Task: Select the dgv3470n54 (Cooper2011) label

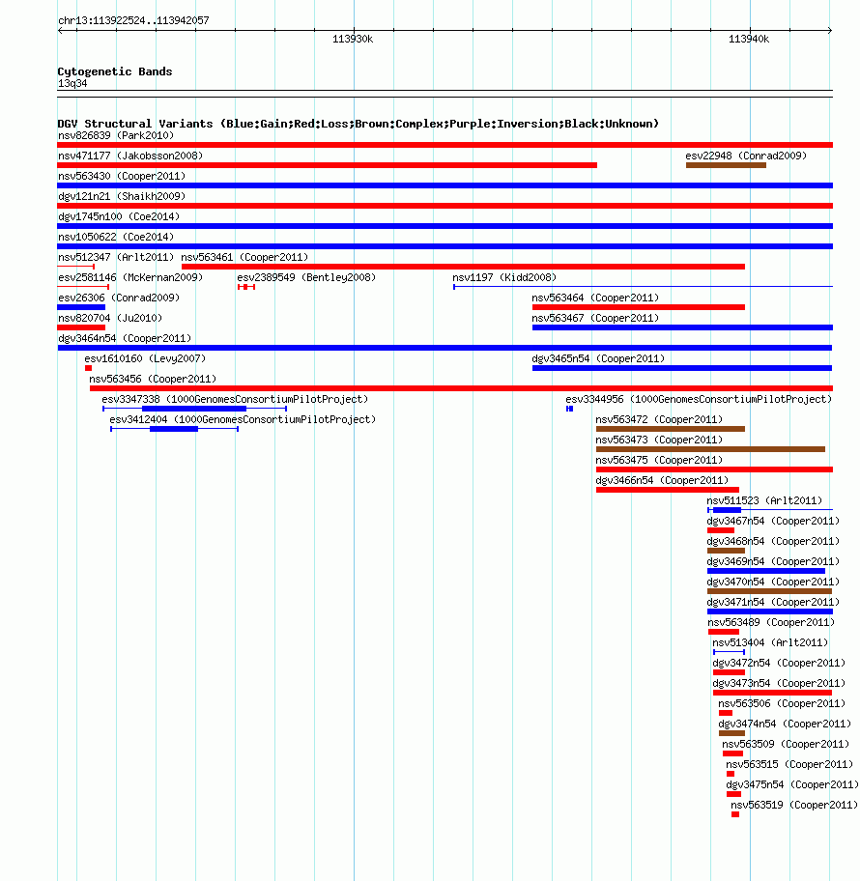Action: (773, 582)
